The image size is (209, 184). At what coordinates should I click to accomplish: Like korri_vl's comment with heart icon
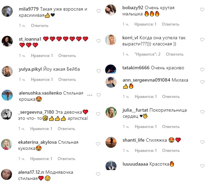point(202,40)
